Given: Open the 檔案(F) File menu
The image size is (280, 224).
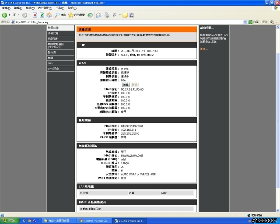Looking at the screenshot, I should click(x=6, y=8).
